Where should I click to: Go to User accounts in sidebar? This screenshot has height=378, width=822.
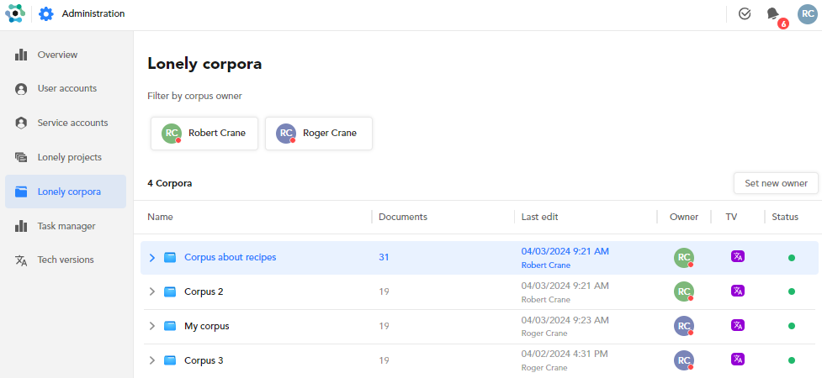point(66,88)
